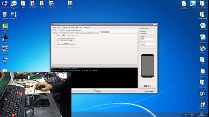This screenshot has width=209, height=117.
Task: Open the Locks / Reset sub-tab
Action: point(85,33)
